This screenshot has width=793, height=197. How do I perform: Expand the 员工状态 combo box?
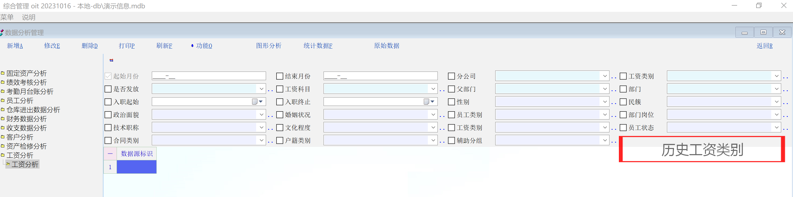[x=776, y=128]
